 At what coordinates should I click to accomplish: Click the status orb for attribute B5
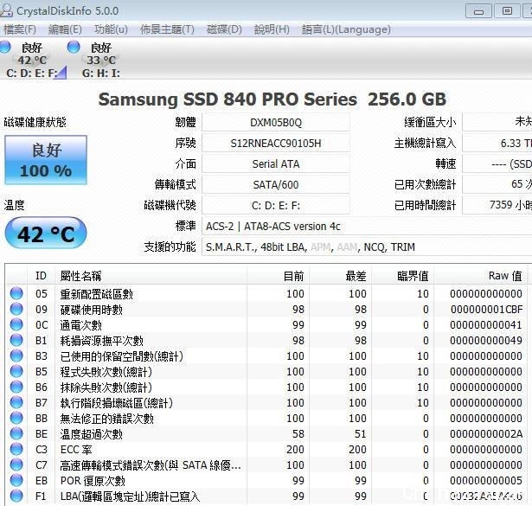16,371
